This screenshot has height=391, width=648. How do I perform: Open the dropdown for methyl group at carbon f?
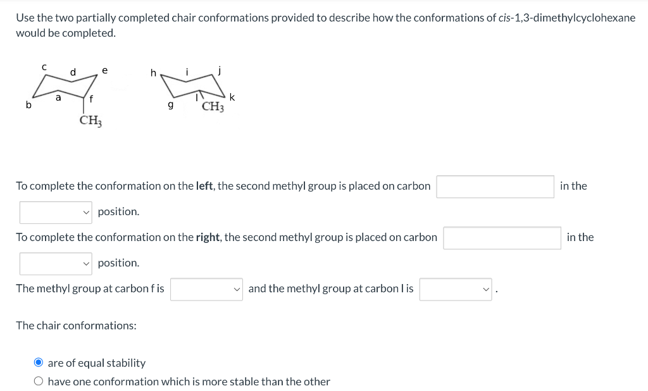pos(206,289)
